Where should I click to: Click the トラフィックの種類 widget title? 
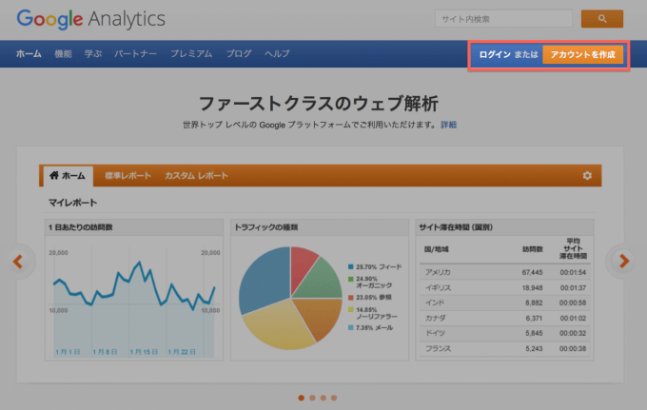pyautogui.click(x=266, y=227)
